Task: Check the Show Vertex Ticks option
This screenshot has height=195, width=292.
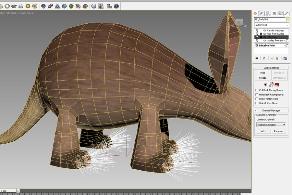Action: [x=257, y=99]
